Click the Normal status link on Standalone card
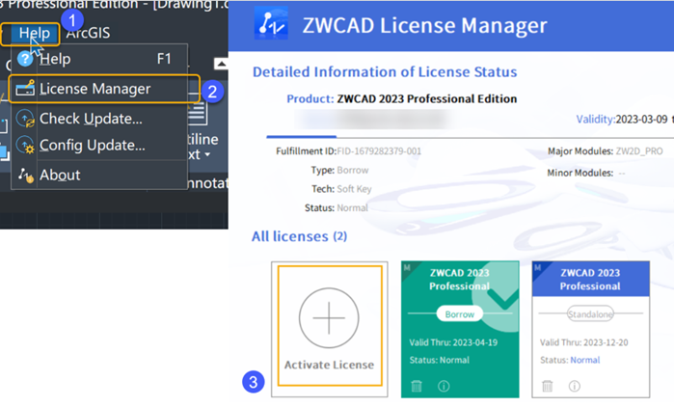674x407 pixels. 584,360
